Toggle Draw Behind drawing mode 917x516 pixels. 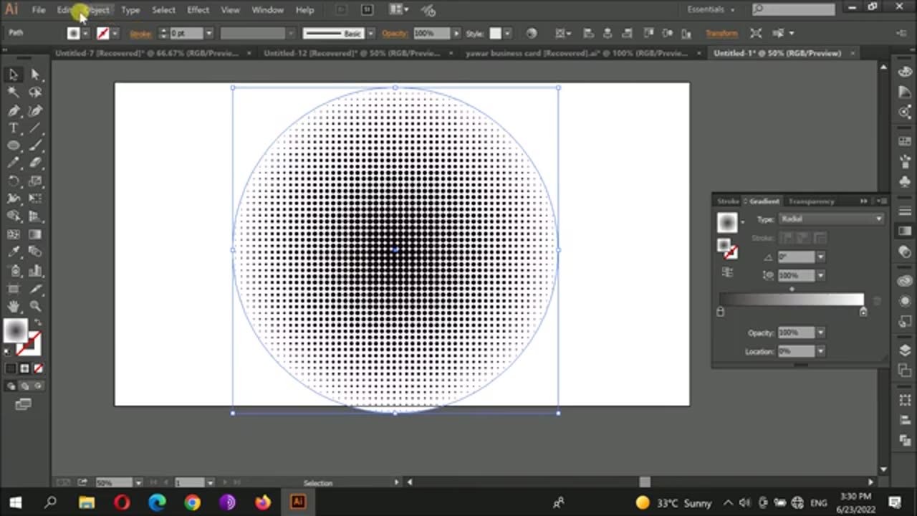(x=24, y=386)
